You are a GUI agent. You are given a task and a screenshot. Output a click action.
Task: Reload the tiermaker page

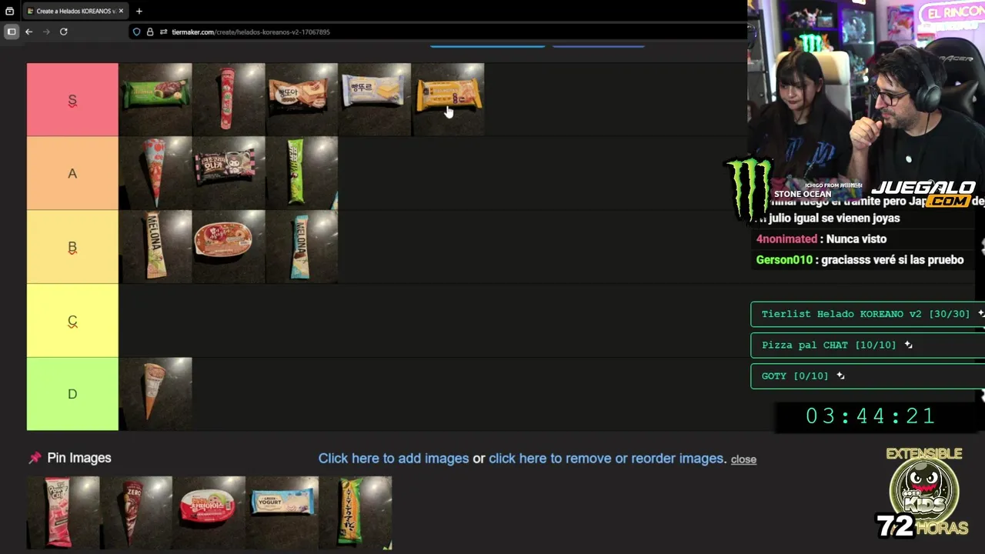click(x=64, y=32)
